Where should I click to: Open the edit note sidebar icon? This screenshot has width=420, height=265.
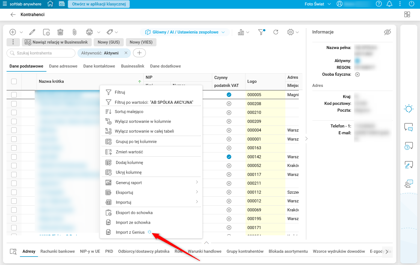(x=409, y=165)
